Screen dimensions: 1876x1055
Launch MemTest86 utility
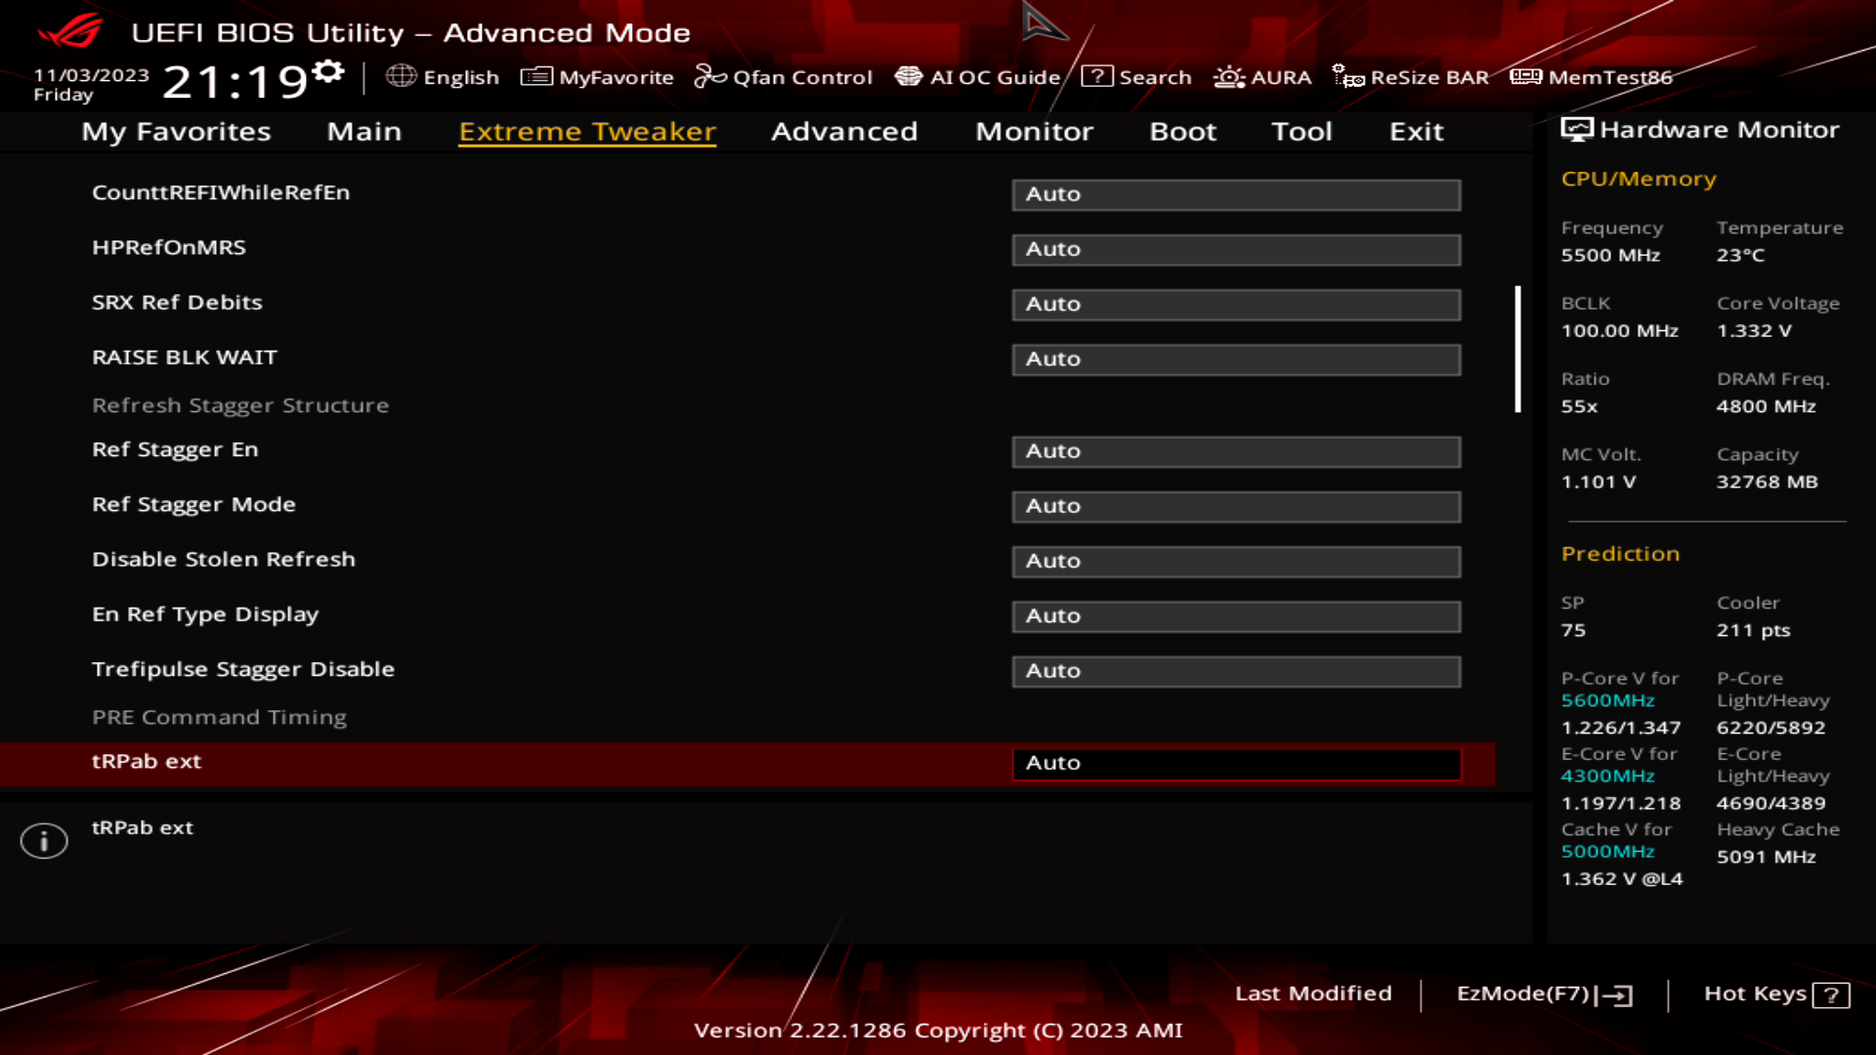click(1590, 76)
